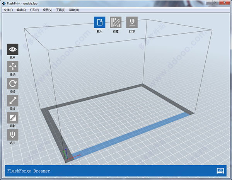
Task: Open the Edit (编辑) menu
Action: [21, 10]
